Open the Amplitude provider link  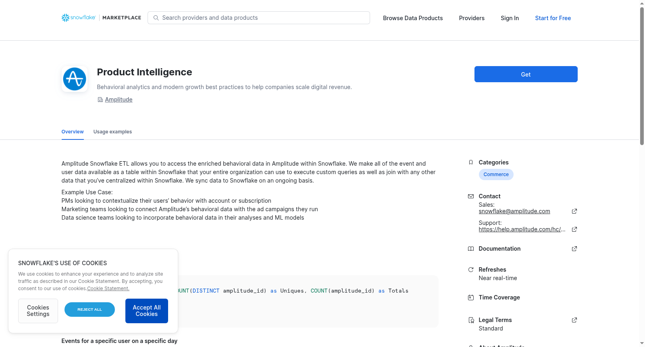(x=119, y=100)
